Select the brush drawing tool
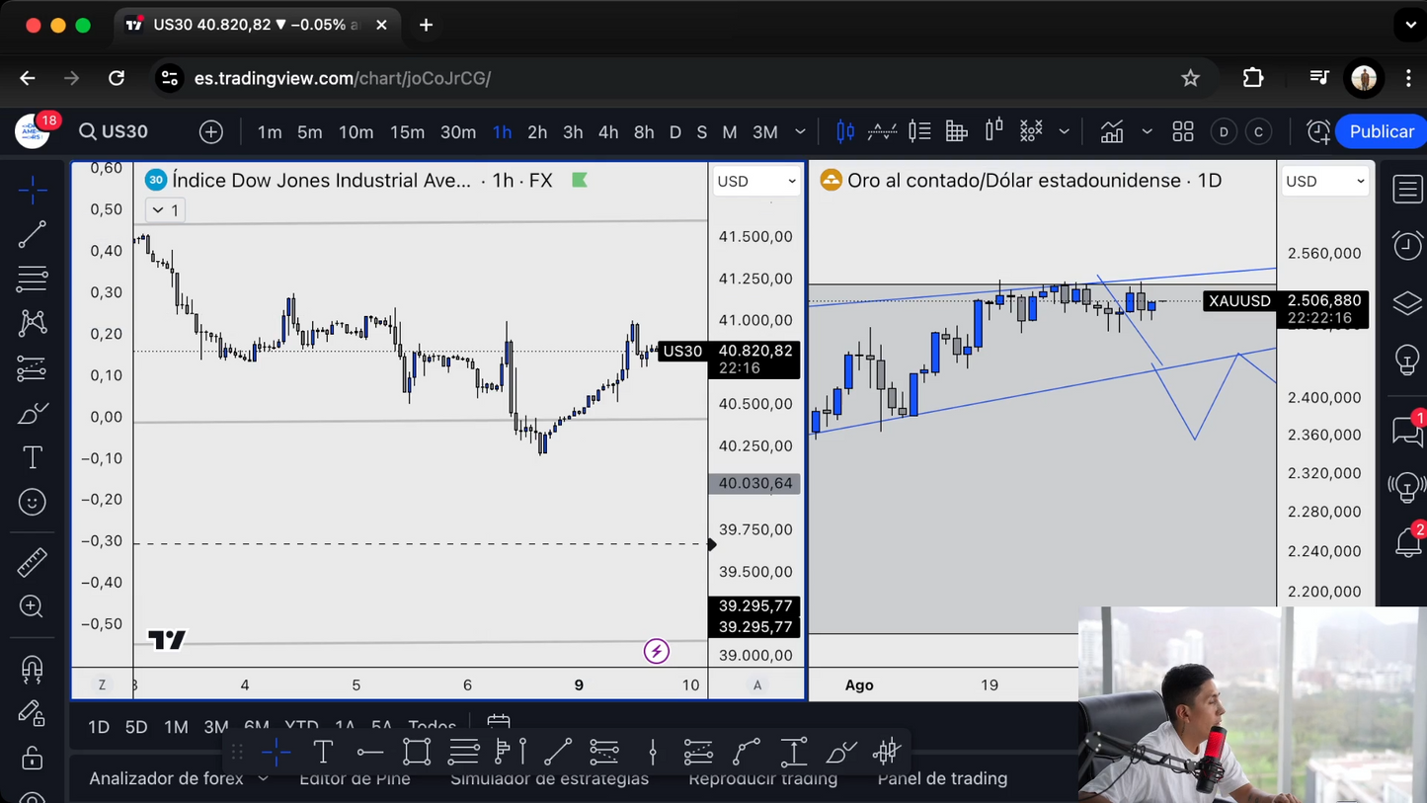The width and height of the screenshot is (1427, 803). pos(32,413)
